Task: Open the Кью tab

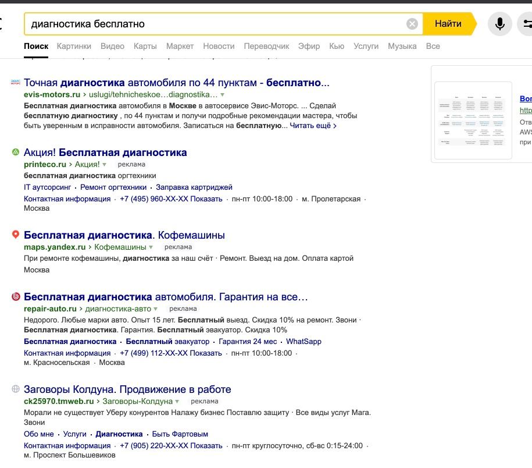Action: pyautogui.click(x=337, y=46)
